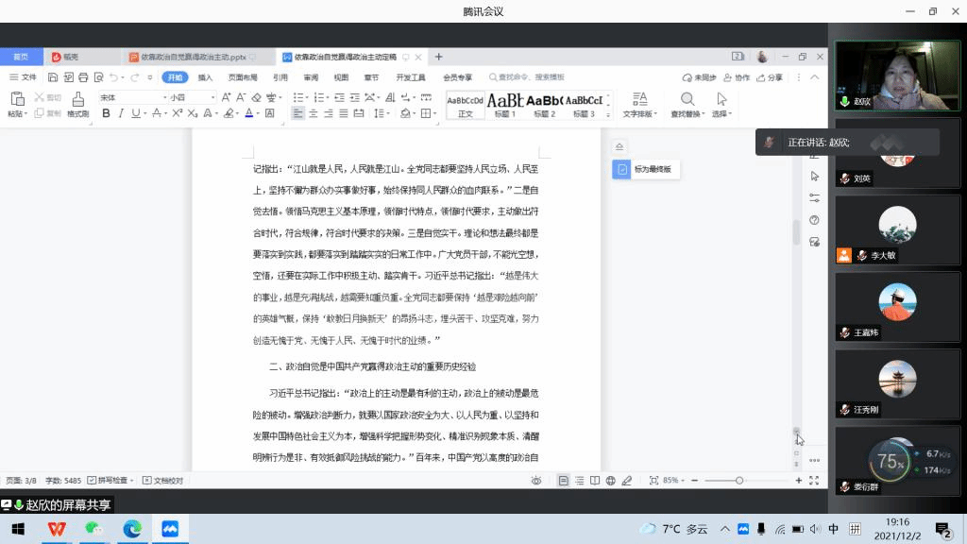The height and width of the screenshot is (544, 967).
Task: Expand the styles gallery list
Action: tap(609, 110)
